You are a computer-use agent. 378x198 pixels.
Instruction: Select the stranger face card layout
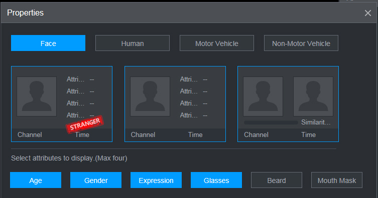point(62,104)
